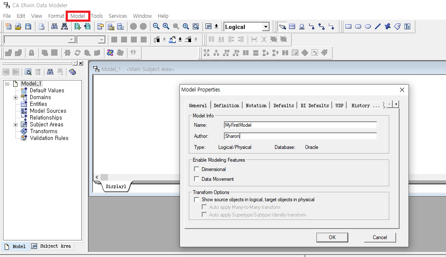Pick the Rectangle drawing shape tool
Viewport: 446px width, 257px height.
tap(348, 27)
